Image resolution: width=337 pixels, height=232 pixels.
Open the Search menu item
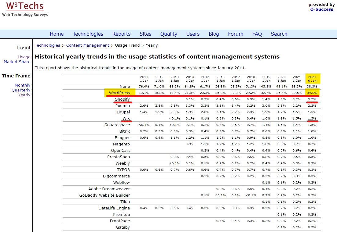279,34
